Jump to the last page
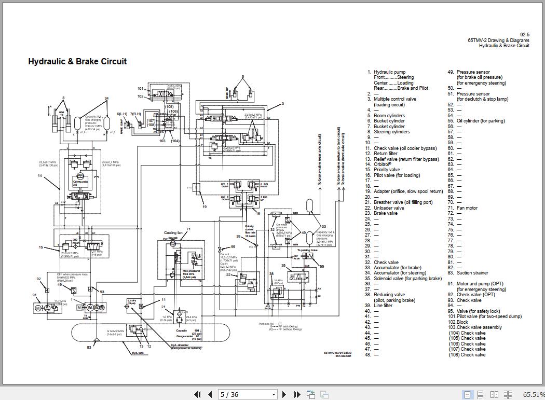Screen dimensions: 545x400 [x=297, y=394]
